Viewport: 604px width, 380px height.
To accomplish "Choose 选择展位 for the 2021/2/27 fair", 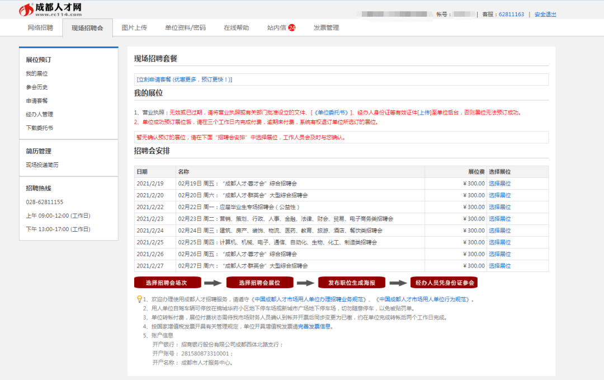I will (x=499, y=266).
